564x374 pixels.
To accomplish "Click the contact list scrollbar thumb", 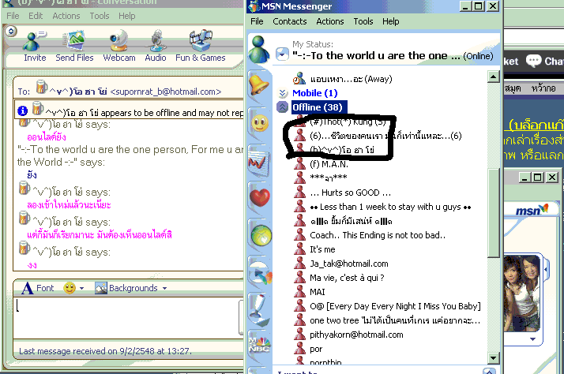I will point(493,212).
